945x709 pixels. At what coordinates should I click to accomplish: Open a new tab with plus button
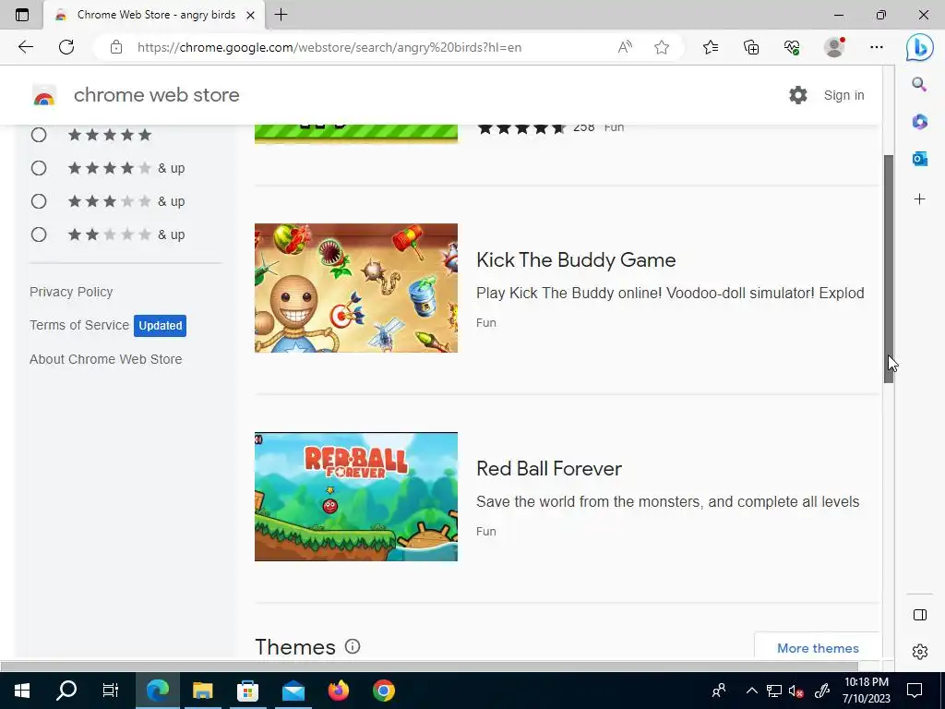tap(281, 15)
